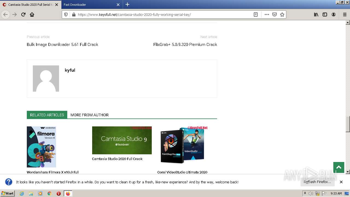Open network status tray icon
Viewport: 350px width, 197px height.
(x=317, y=193)
